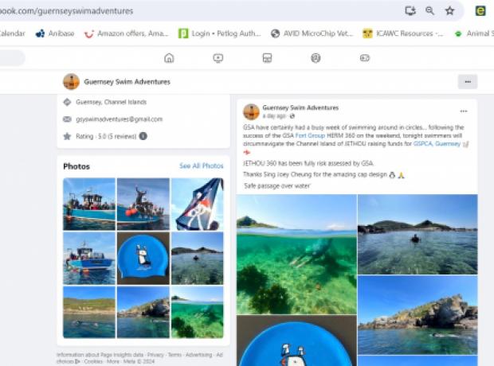
Task: Open the green 'e' browser extension icon
Action: (x=480, y=10)
